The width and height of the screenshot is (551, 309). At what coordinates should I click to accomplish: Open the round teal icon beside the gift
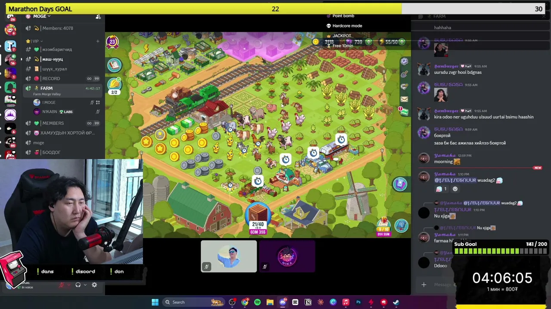[x=401, y=225]
